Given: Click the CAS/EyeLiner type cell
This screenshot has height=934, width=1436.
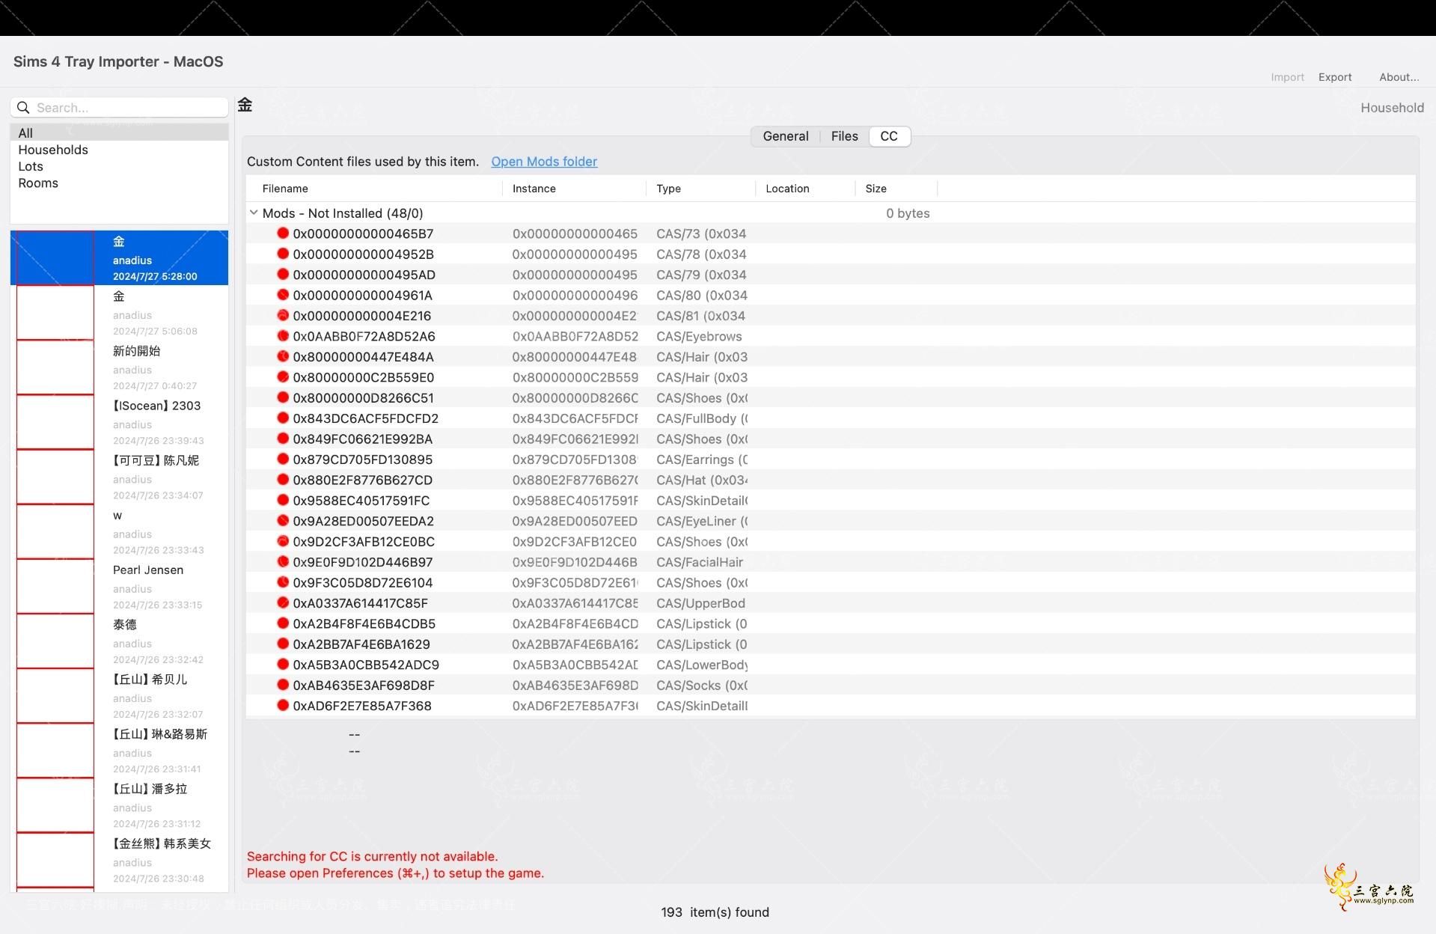Looking at the screenshot, I should coord(702,521).
